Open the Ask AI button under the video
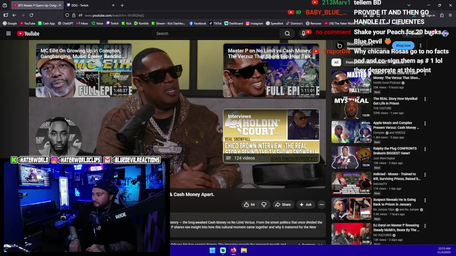Screen dimensions: 456x256 click(x=306, y=204)
